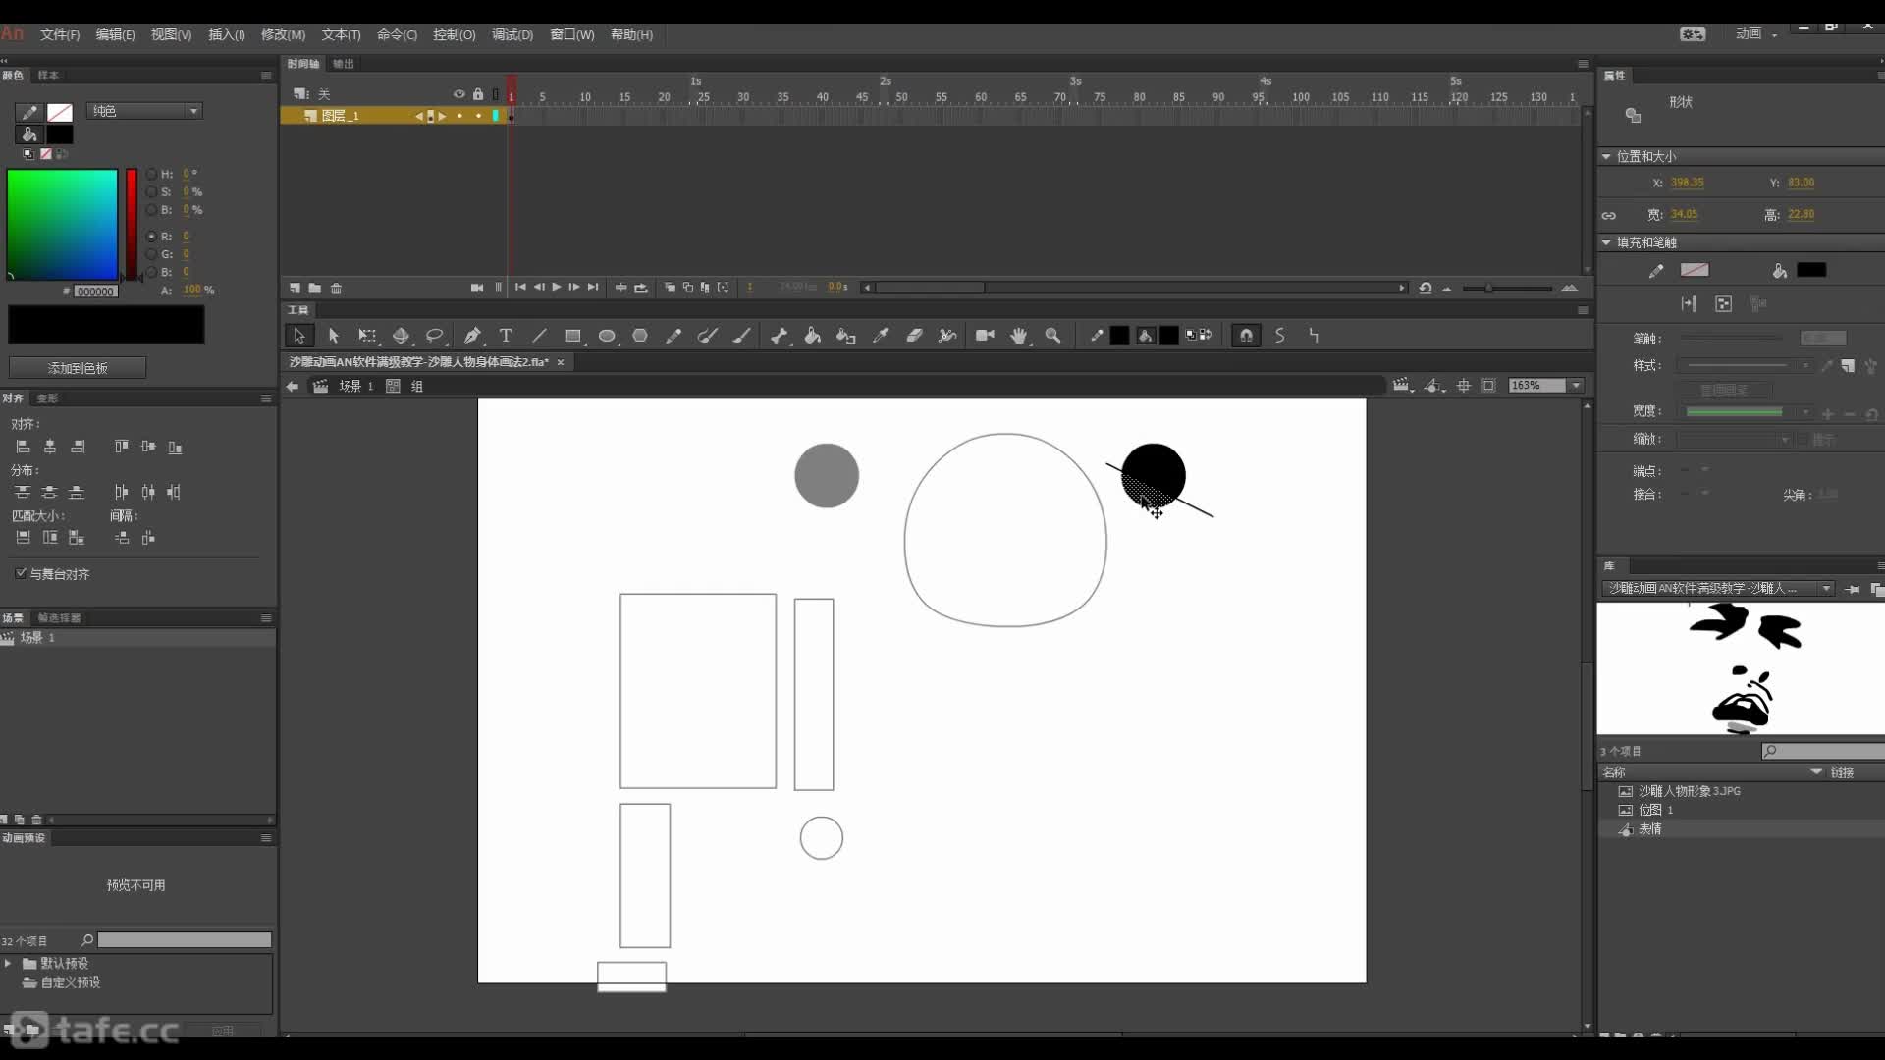Image resolution: width=1885 pixels, height=1060 pixels.
Task: Select the Camera tool
Action: [x=985, y=336]
